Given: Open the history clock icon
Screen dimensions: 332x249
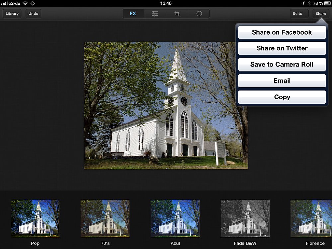Looking at the screenshot, I should (199, 14).
